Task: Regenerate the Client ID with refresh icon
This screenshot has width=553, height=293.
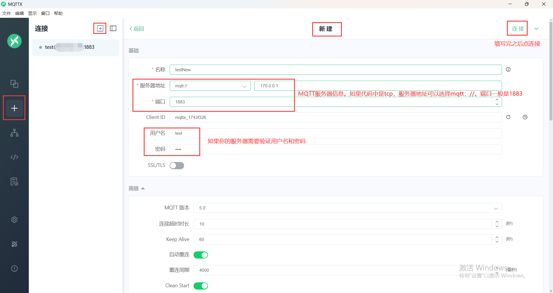Action: [508, 117]
